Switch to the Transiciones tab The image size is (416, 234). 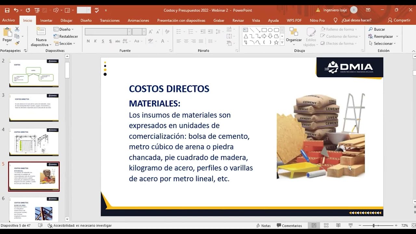pyautogui.click(x=110, y=20)
